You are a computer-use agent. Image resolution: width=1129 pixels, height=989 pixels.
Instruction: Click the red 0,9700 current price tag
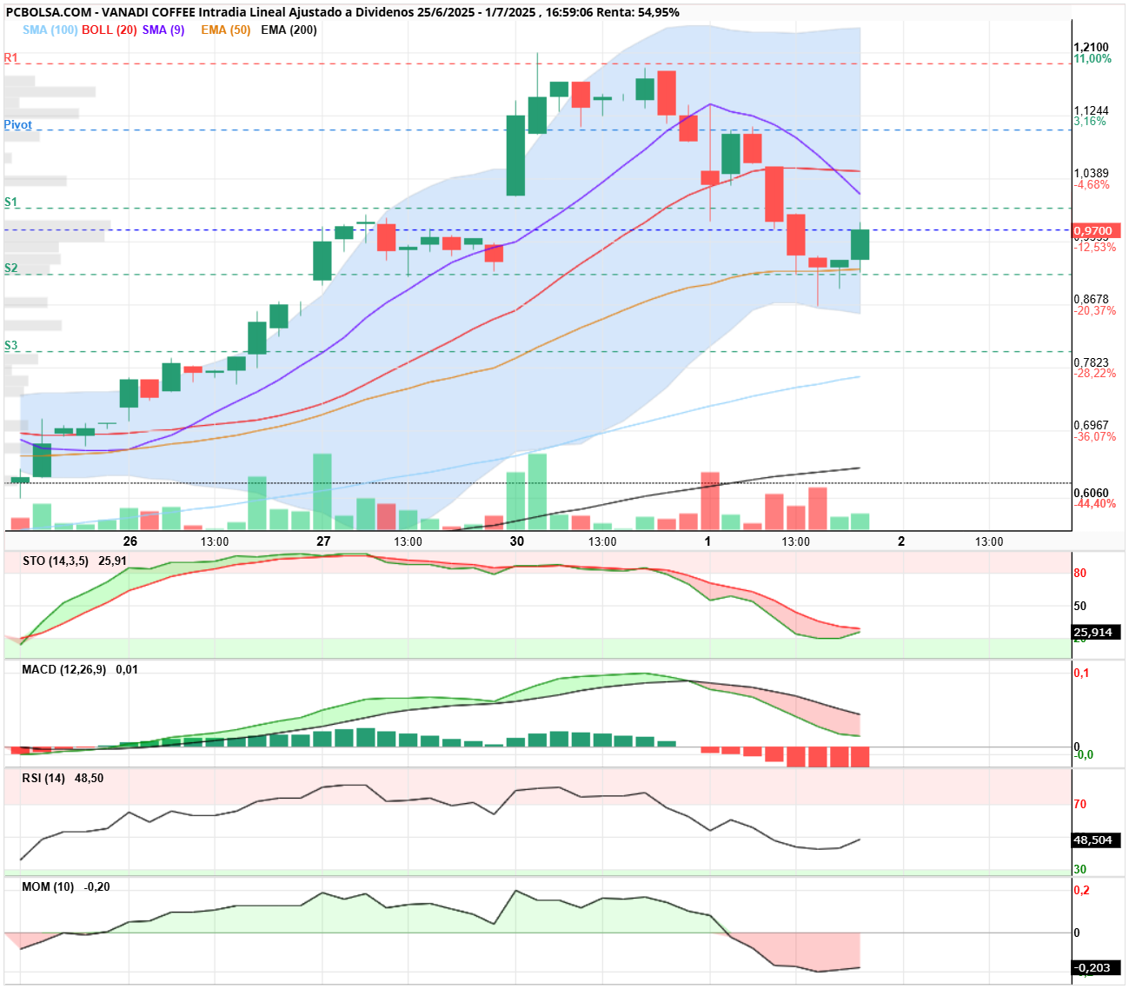[x=1096, y=231]
